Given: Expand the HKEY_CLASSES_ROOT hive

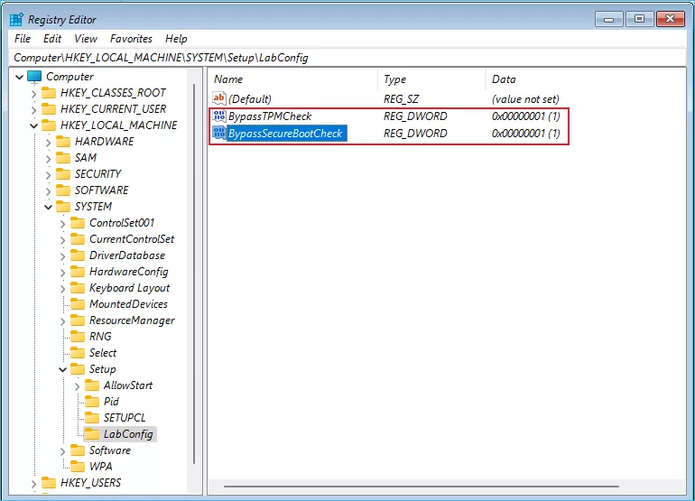Looking at the screenshot, I should (x=33, y=94).
